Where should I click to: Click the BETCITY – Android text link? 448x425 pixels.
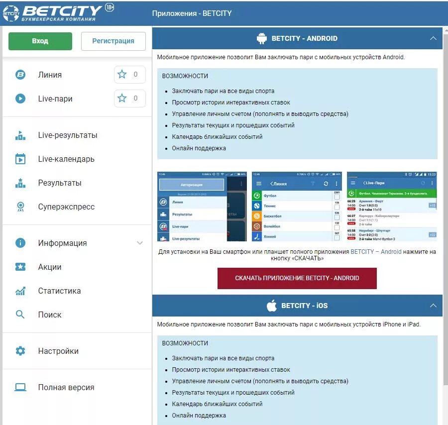[376, 252]
